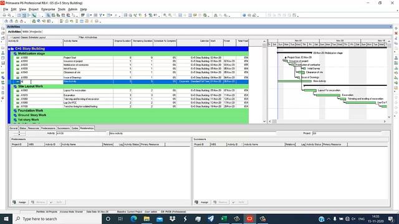Click the Activity Name field showing New Activity
This screenshot has width=399, height=224.
pos(193,133)
